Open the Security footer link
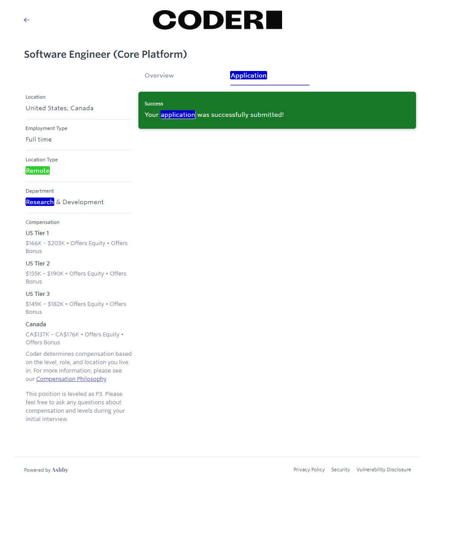476x537 pixels. (340, 470)
